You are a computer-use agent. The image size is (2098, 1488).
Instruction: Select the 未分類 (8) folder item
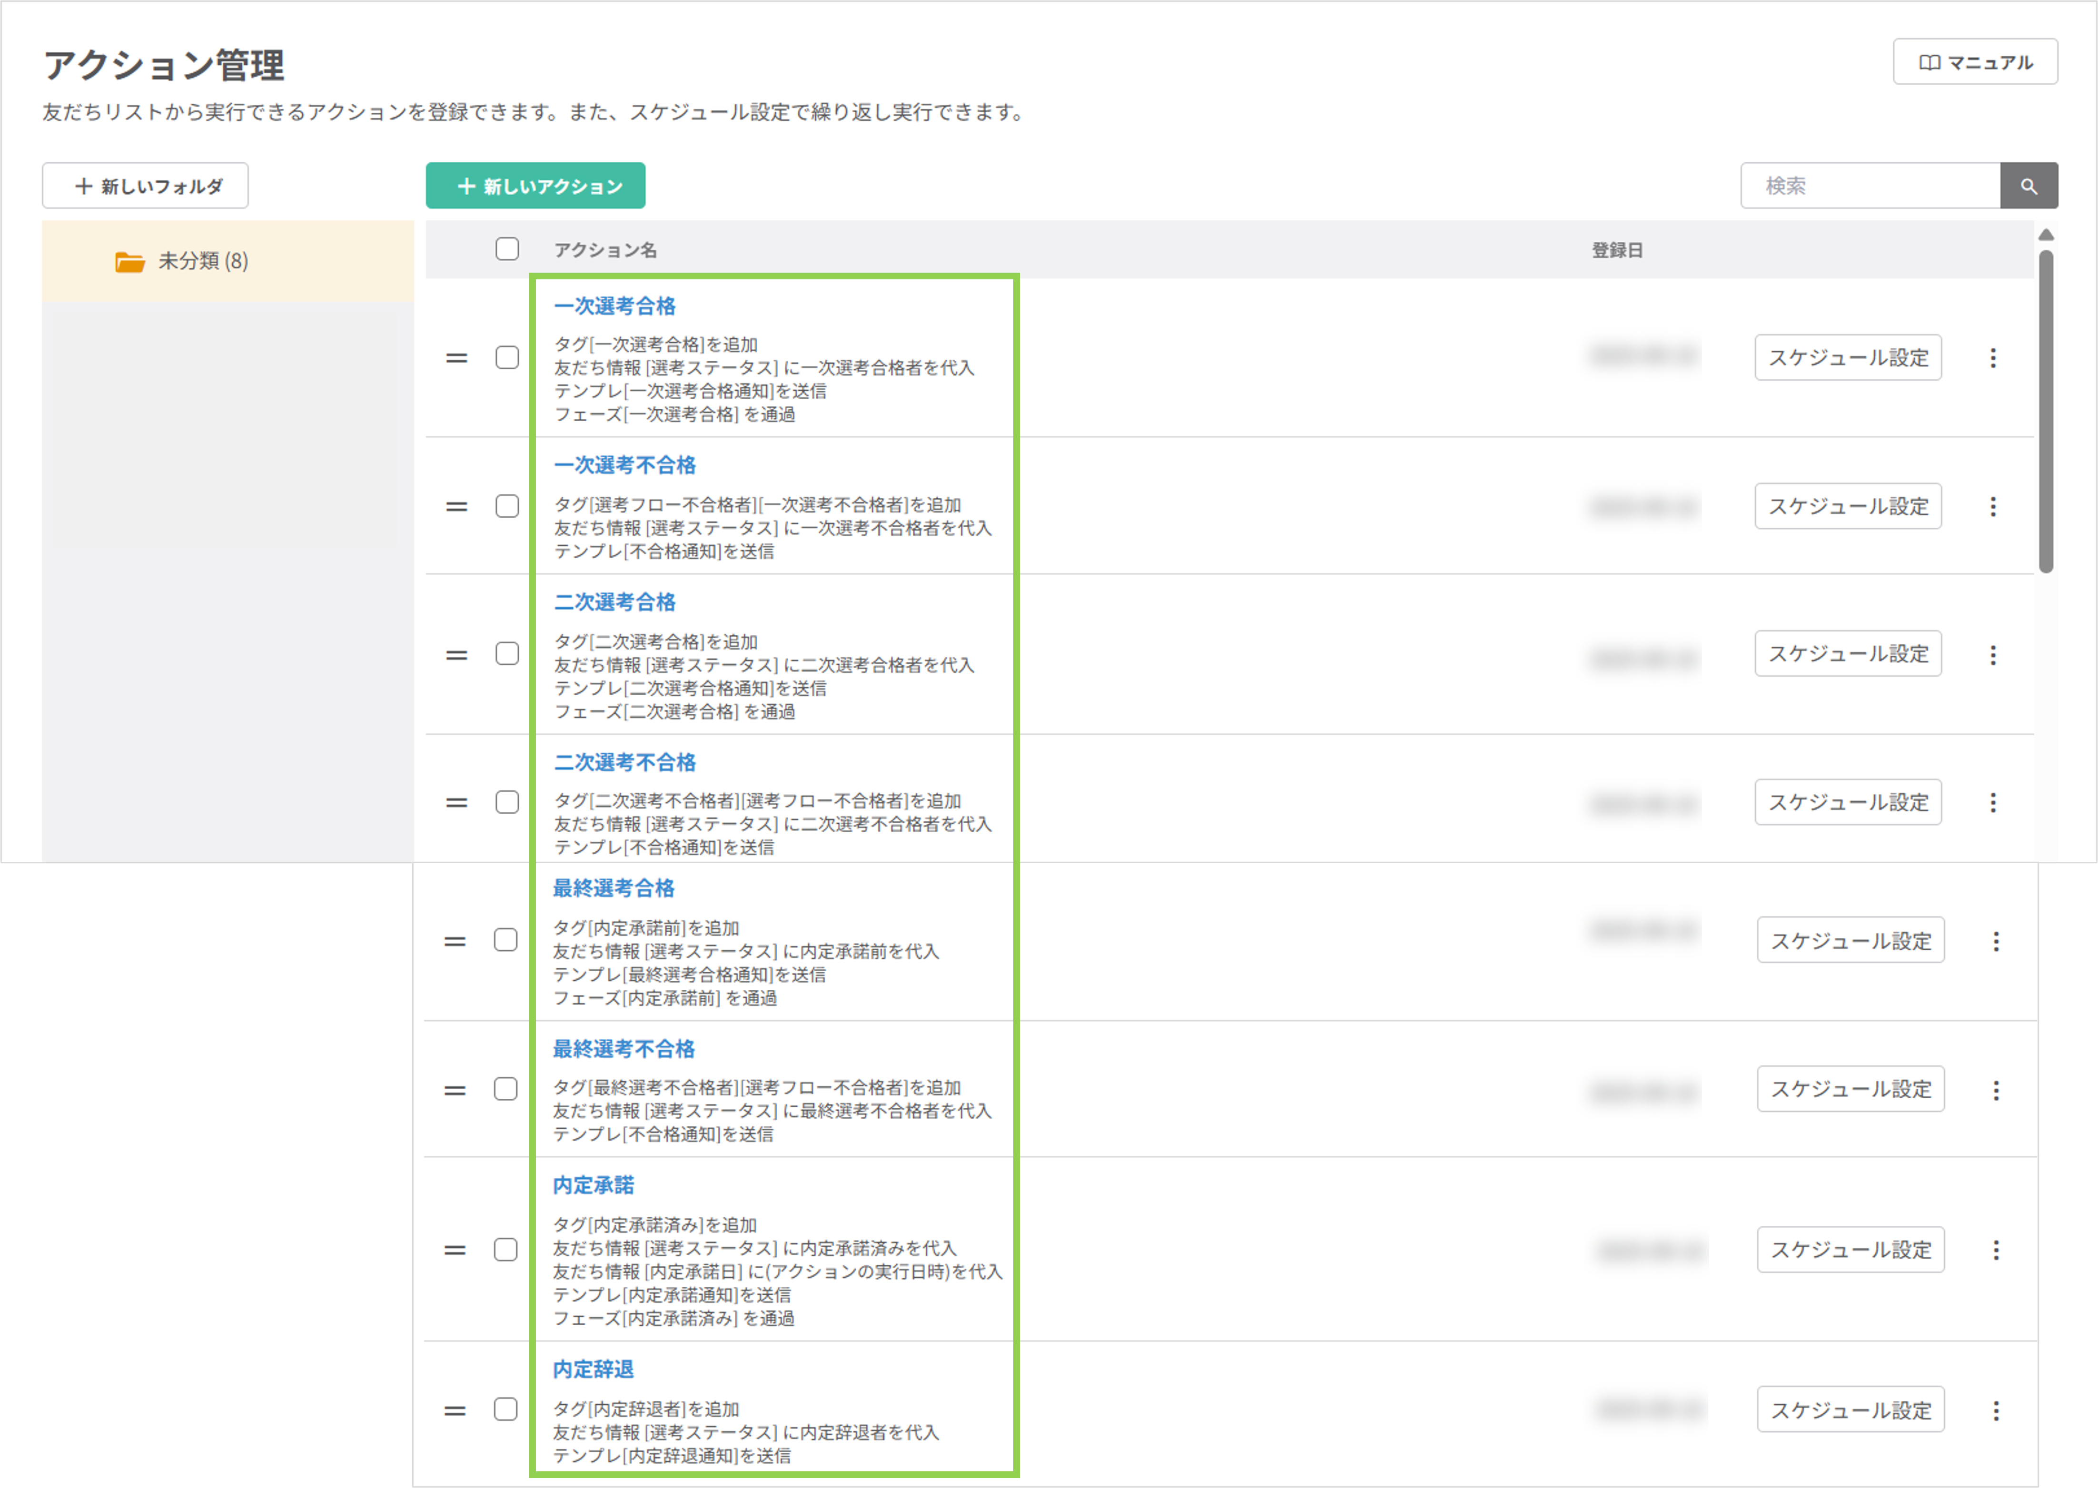(203, 261)
